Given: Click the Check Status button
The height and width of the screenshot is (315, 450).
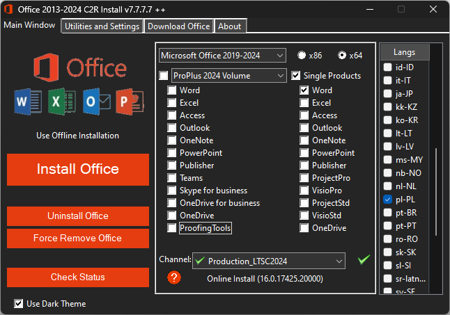Looking at the screenshot, I should [78, 277].
